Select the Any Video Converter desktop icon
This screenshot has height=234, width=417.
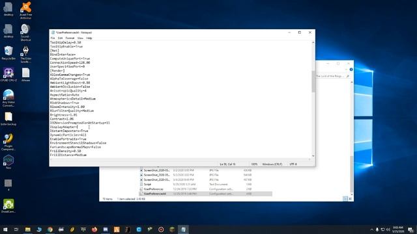8,98
